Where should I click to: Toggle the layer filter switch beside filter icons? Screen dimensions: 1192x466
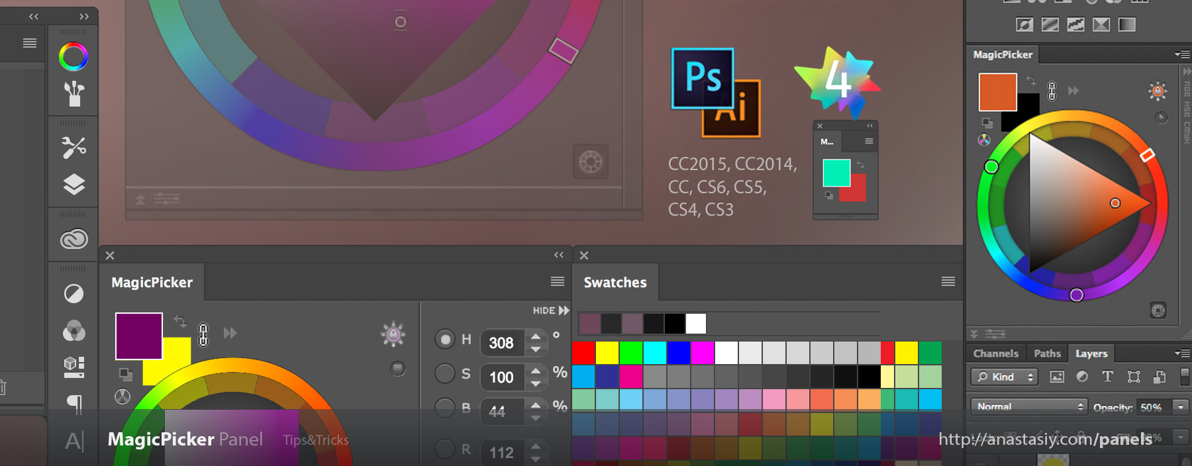(1185, 376)
